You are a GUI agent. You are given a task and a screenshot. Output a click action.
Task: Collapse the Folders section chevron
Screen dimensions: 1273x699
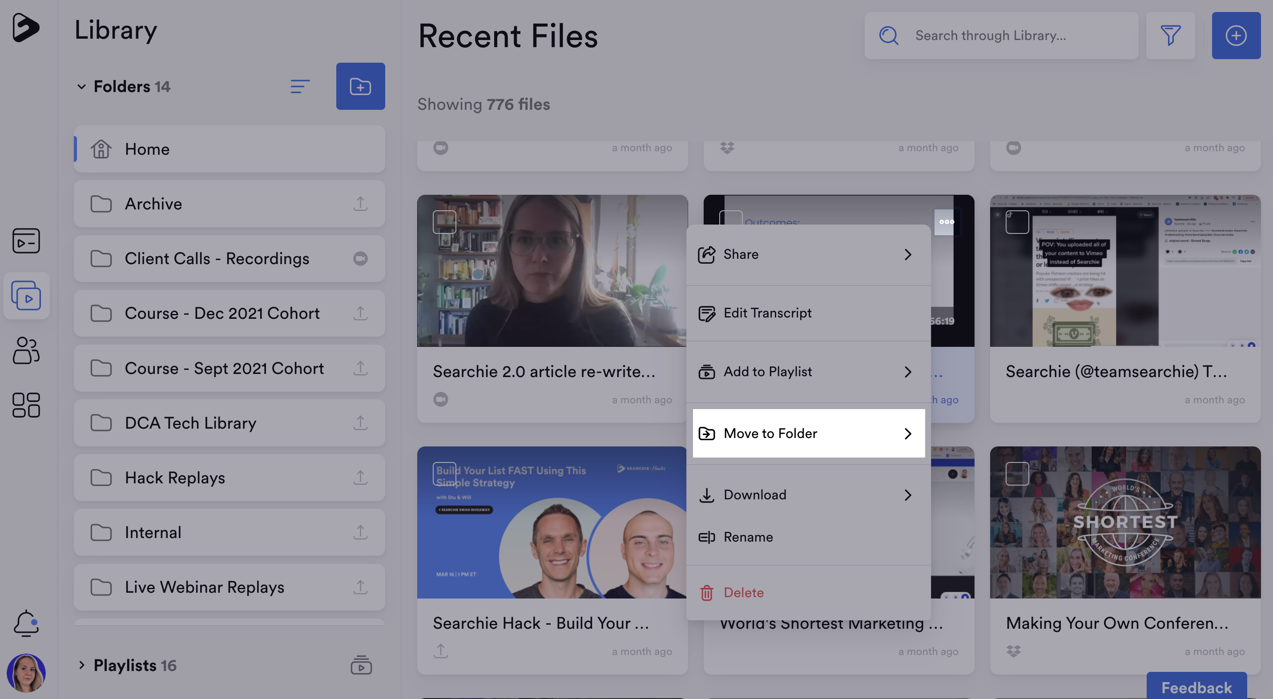[81, 87]
